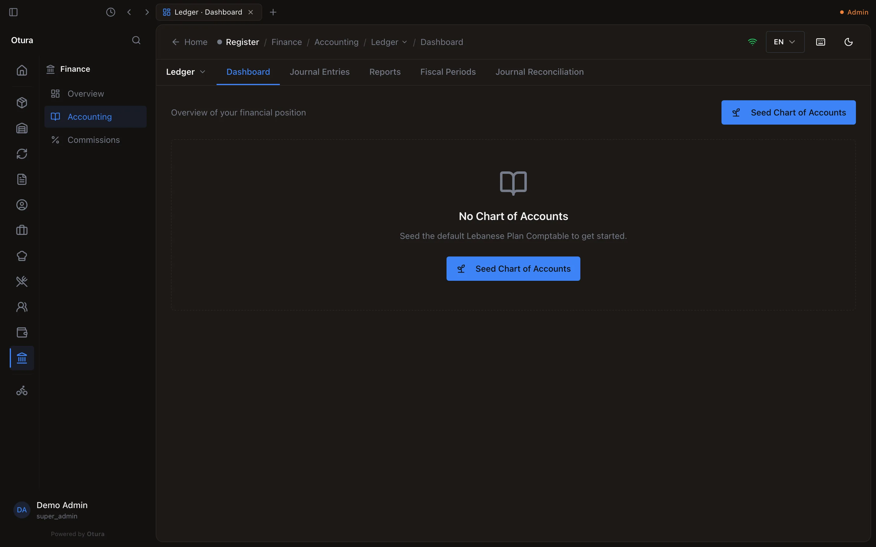Open the document icon in rail

tap(22, 179)
